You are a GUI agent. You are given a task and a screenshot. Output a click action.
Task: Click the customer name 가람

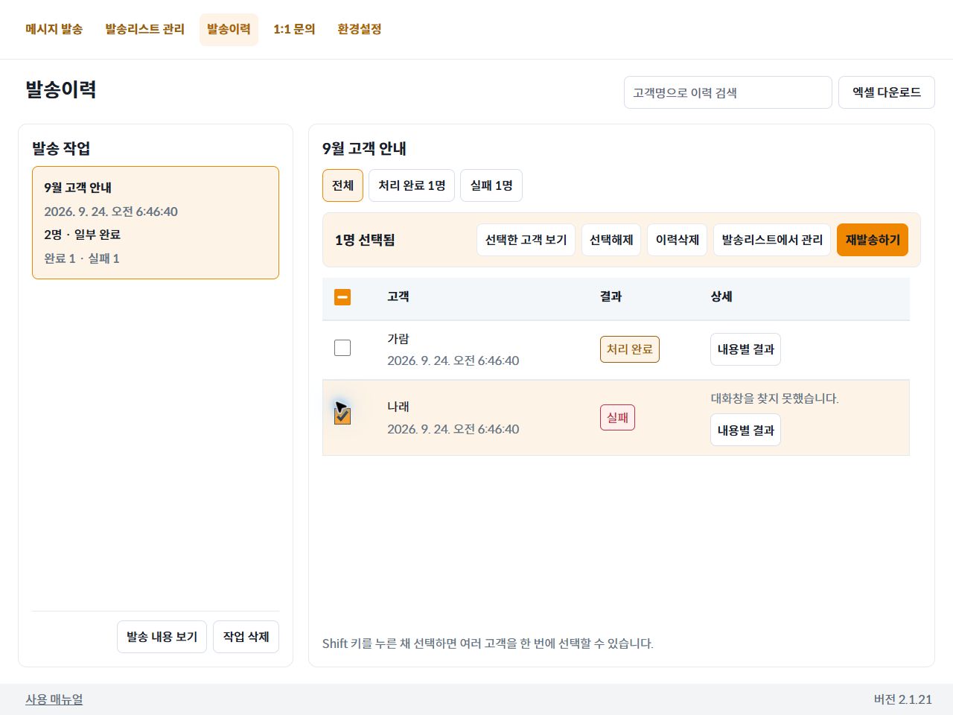coord(398,339)
